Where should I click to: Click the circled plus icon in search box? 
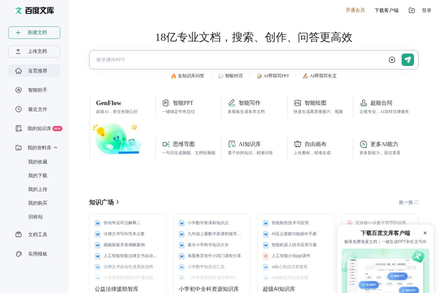coord(392,60)
